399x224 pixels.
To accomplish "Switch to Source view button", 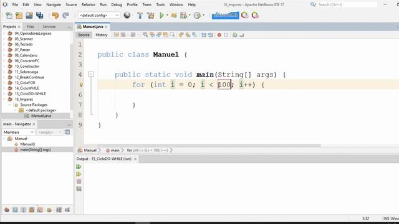I will [84, 35].
